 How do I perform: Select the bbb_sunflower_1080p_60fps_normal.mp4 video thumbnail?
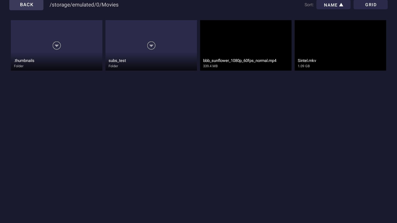pos(246,45)
